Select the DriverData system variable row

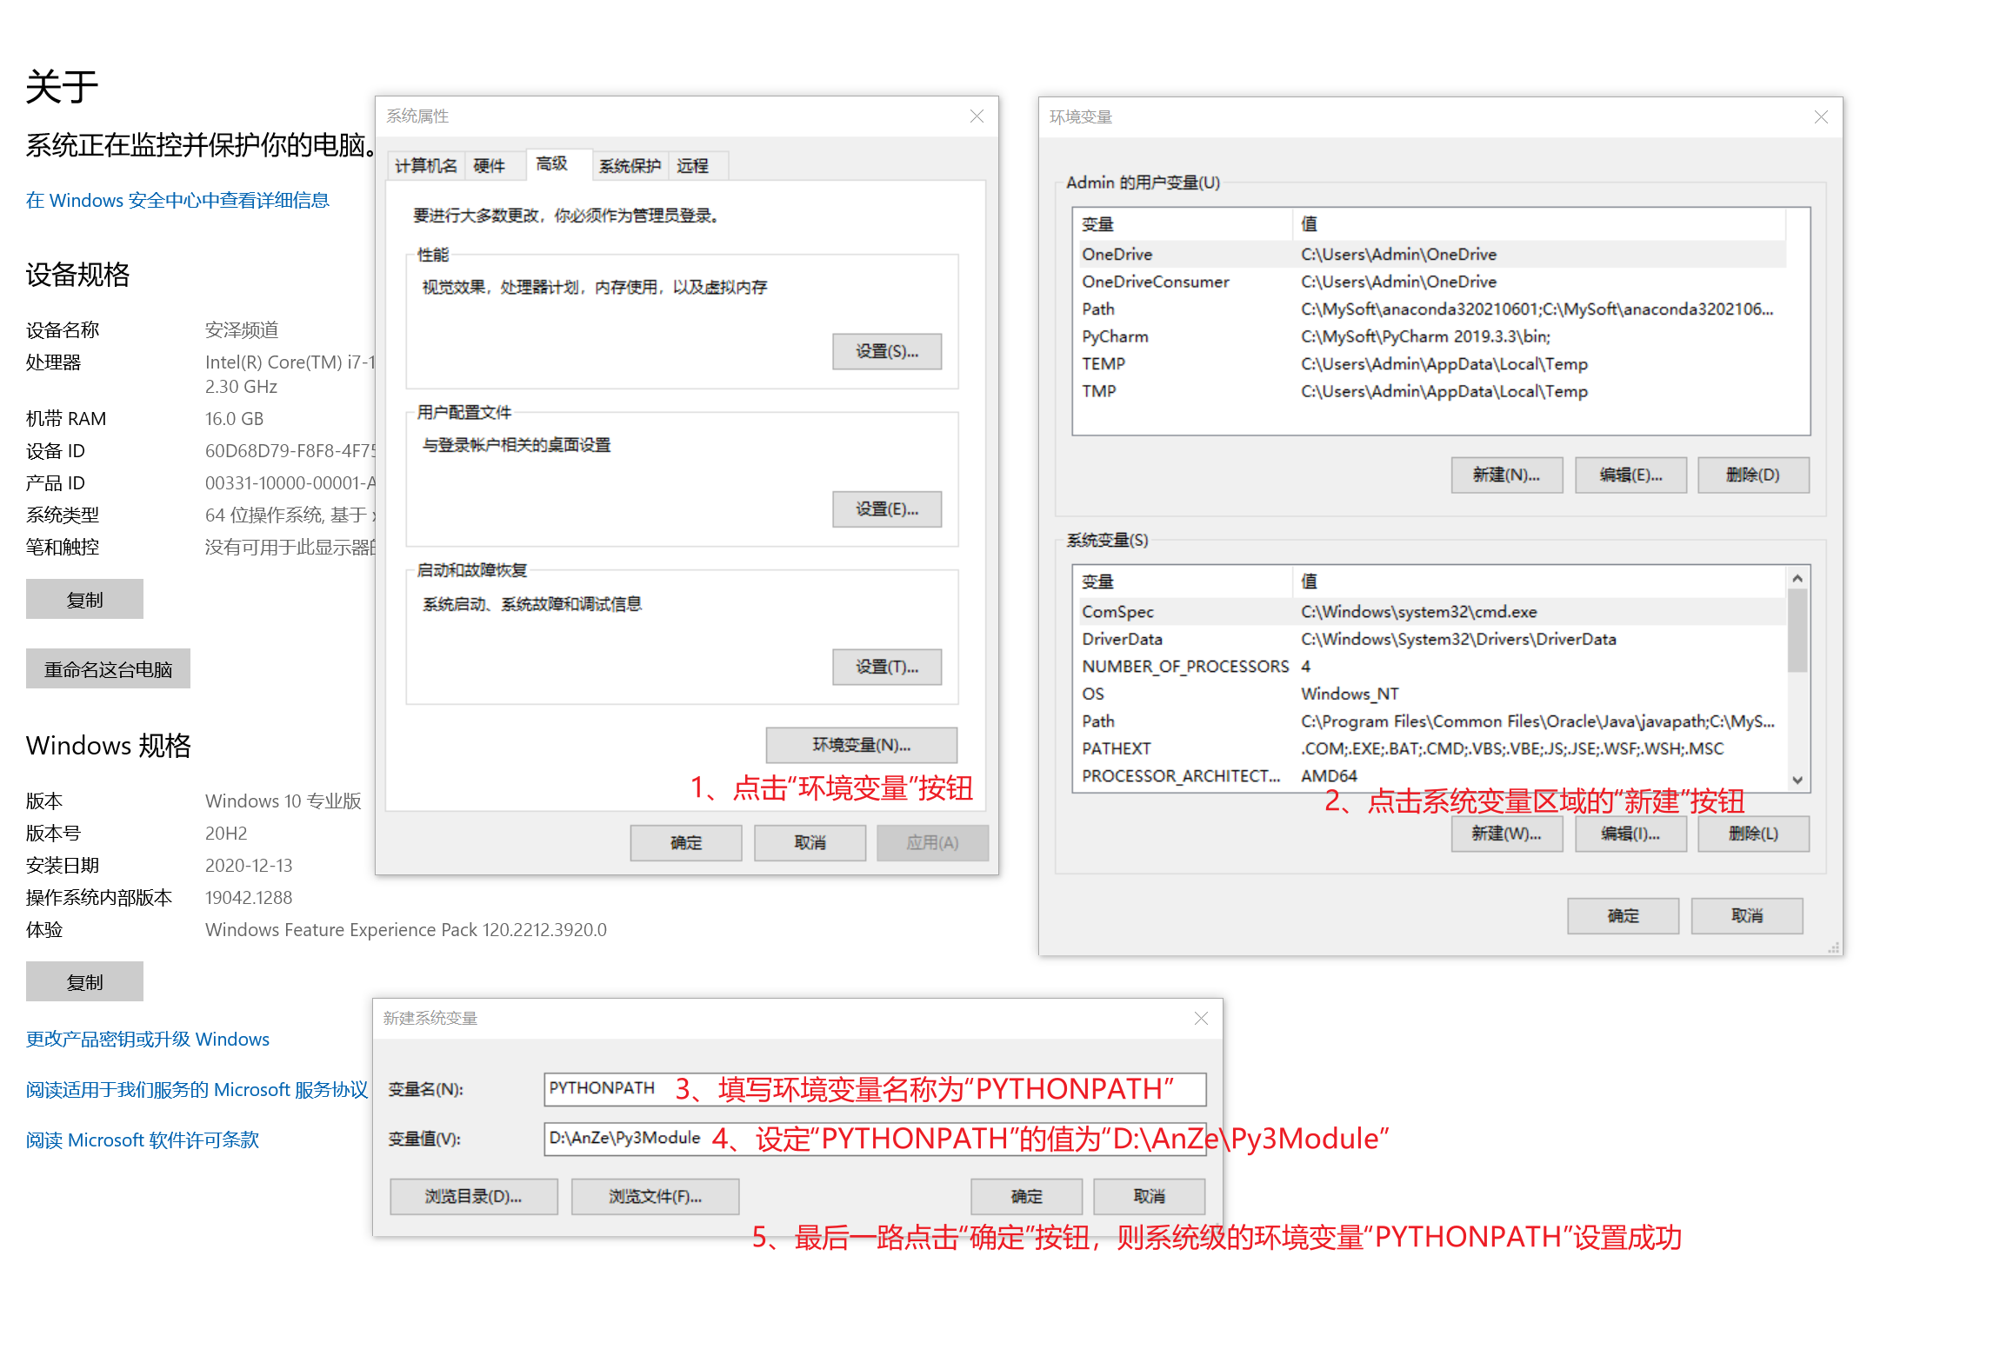[1432, 639]
